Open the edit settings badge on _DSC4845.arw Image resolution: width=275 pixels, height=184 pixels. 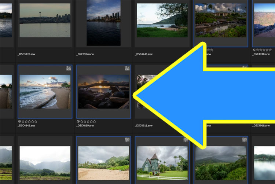(x=69, y=68)
